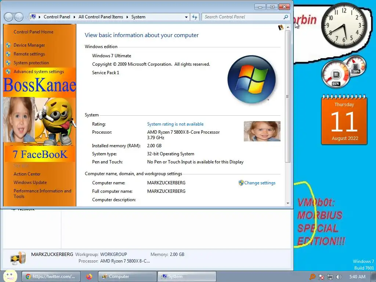The height and width of the screenshot is (282, 376).
Task: Click the scrollbar up arrow
Action: (288, 27)
